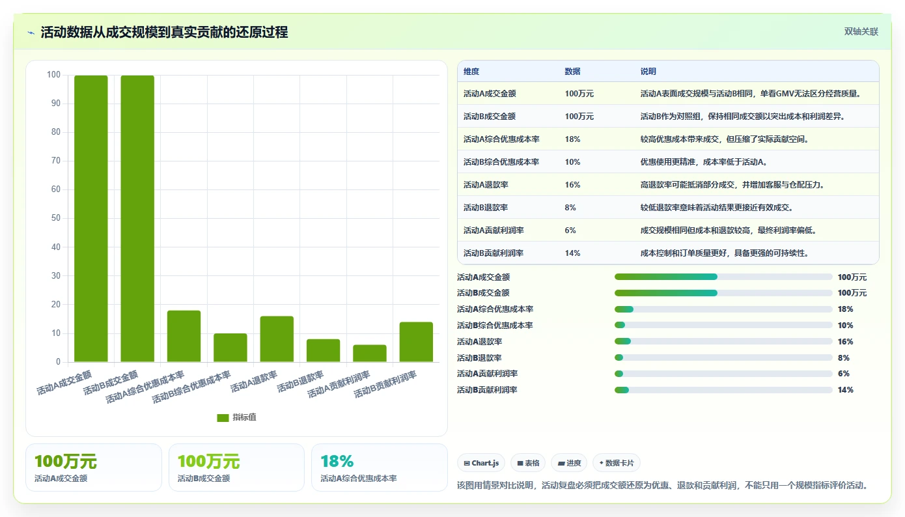Click the 数据卡片 tag chip
905x517 pixels.
[617, 463]
